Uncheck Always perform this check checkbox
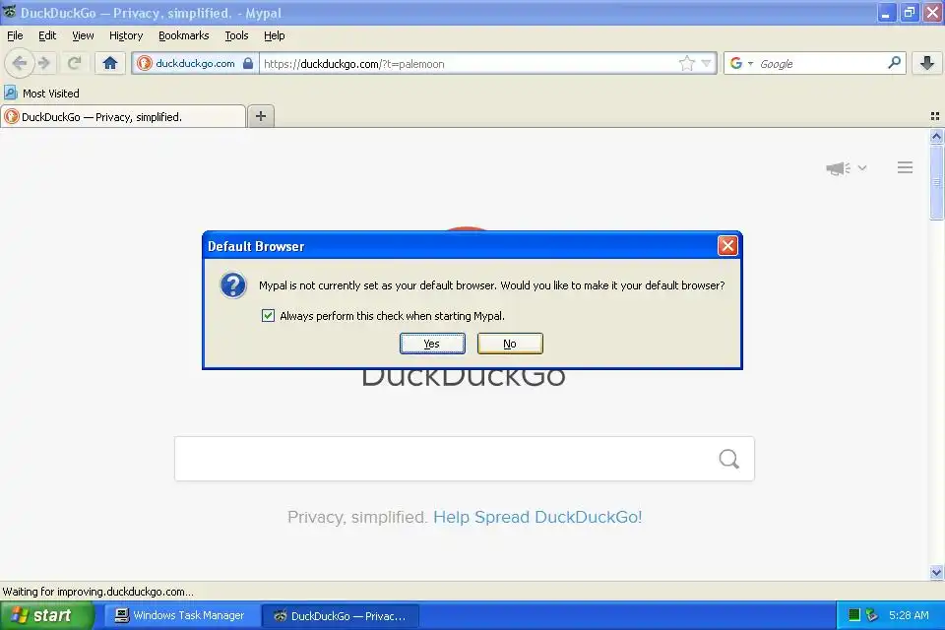 268,315
